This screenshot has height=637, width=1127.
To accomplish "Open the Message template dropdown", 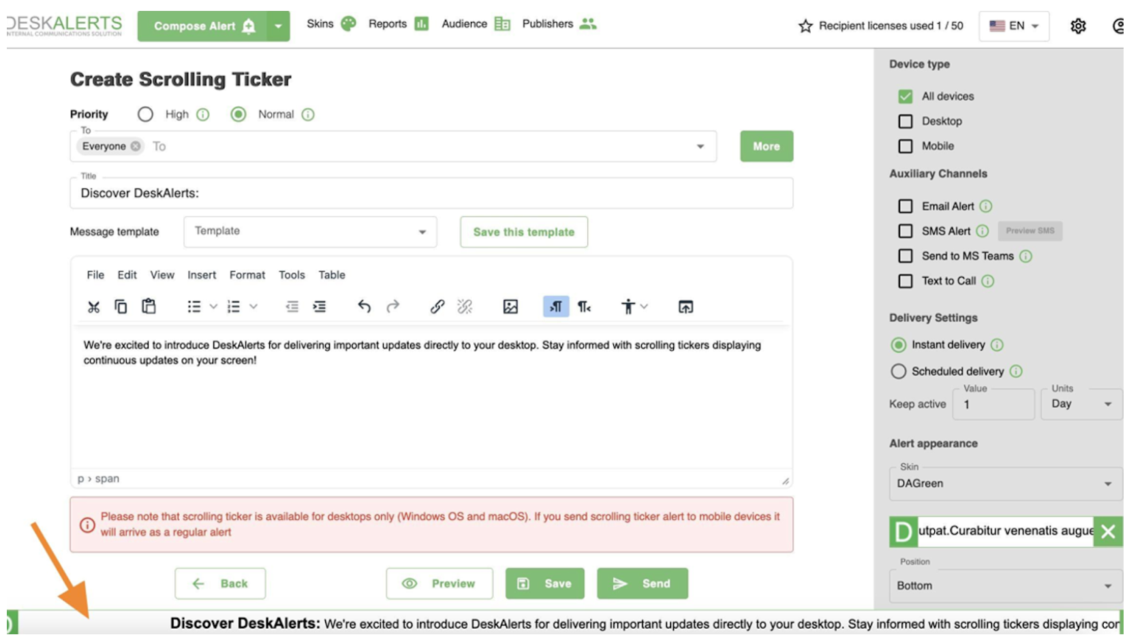I will 310,232.
